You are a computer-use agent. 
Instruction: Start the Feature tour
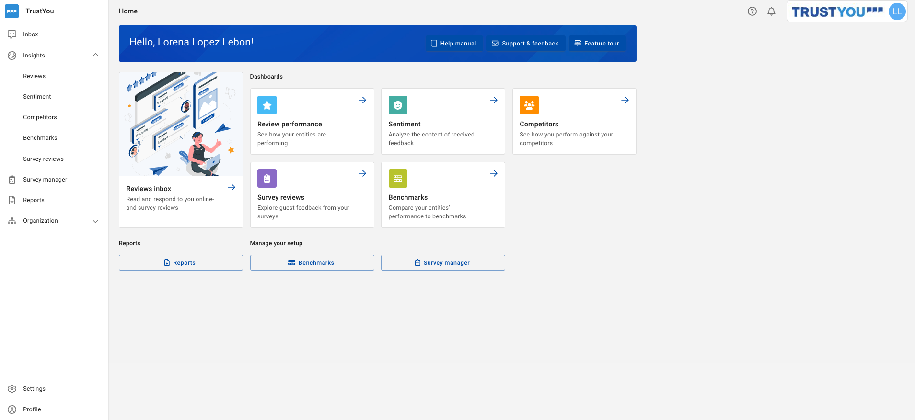point(597,43)
